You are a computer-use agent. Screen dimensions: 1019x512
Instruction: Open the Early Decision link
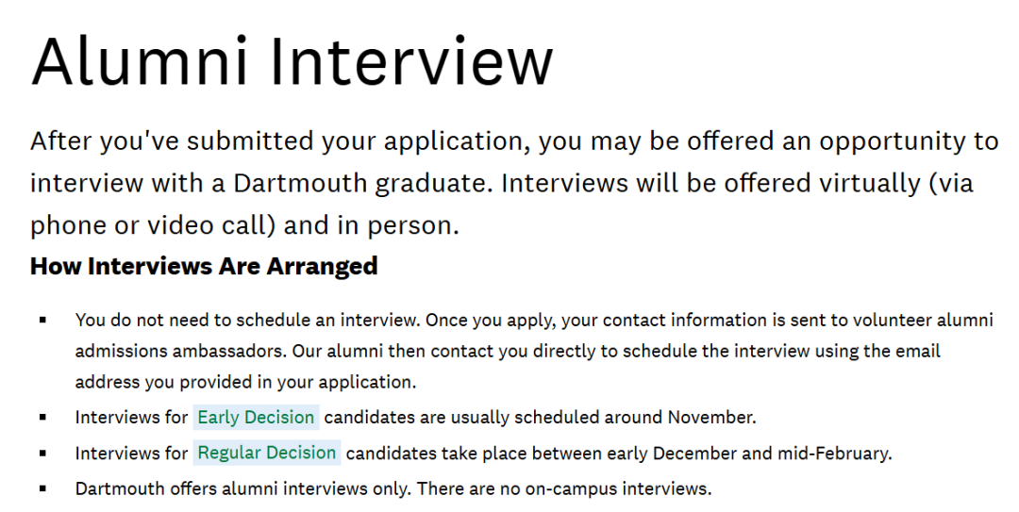point(256,417)
